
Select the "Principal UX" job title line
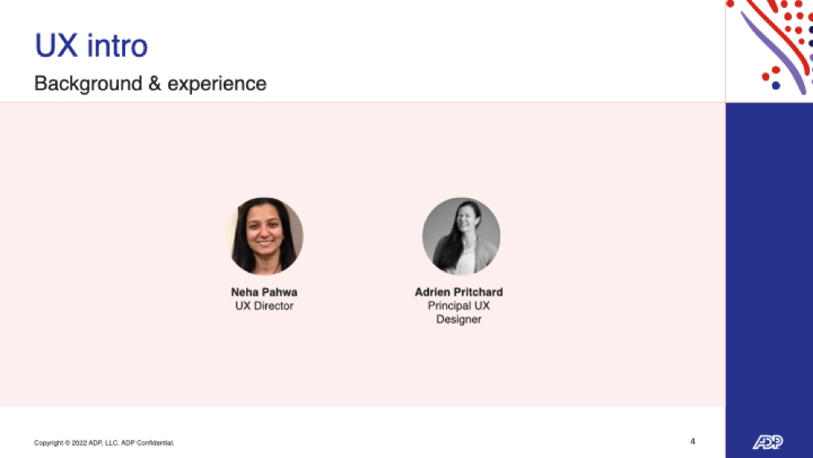click(x=459, y=305)
